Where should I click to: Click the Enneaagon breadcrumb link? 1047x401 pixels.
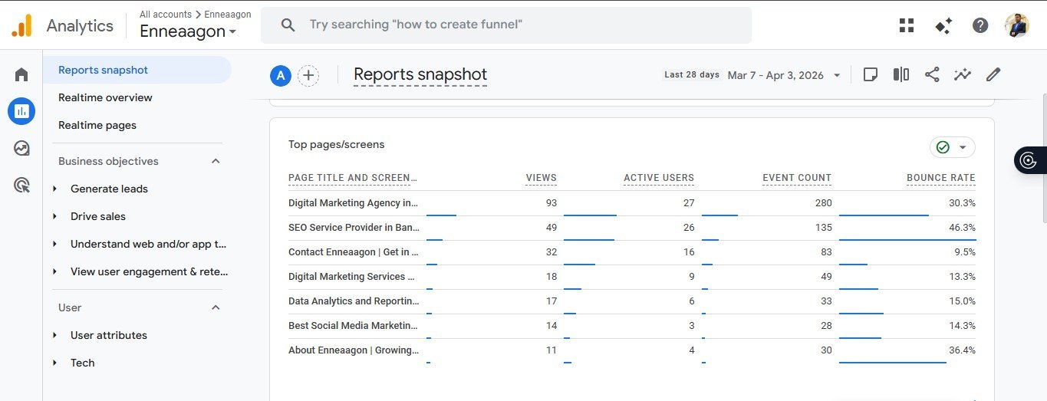pyautogui.click(x=228, y=15)
